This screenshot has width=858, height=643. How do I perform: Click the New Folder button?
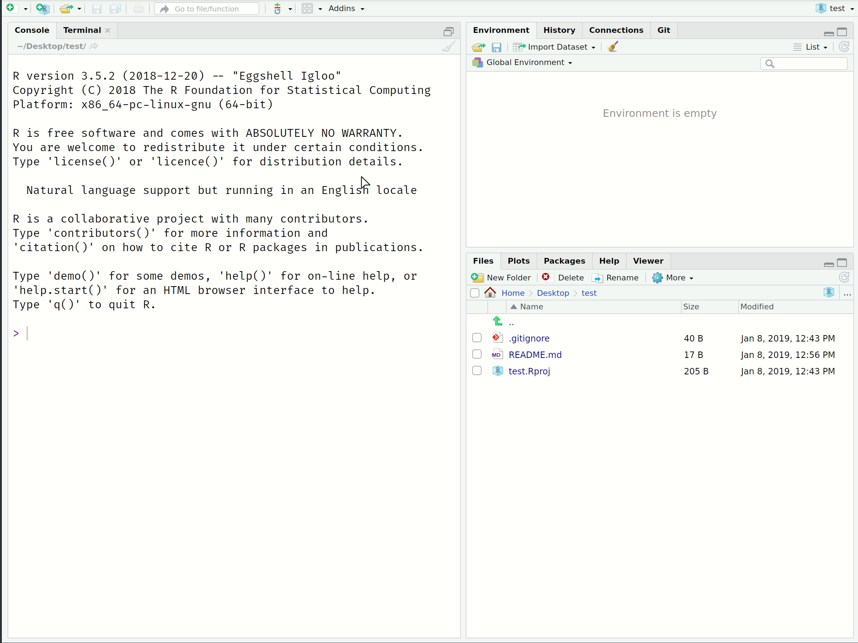501,278
